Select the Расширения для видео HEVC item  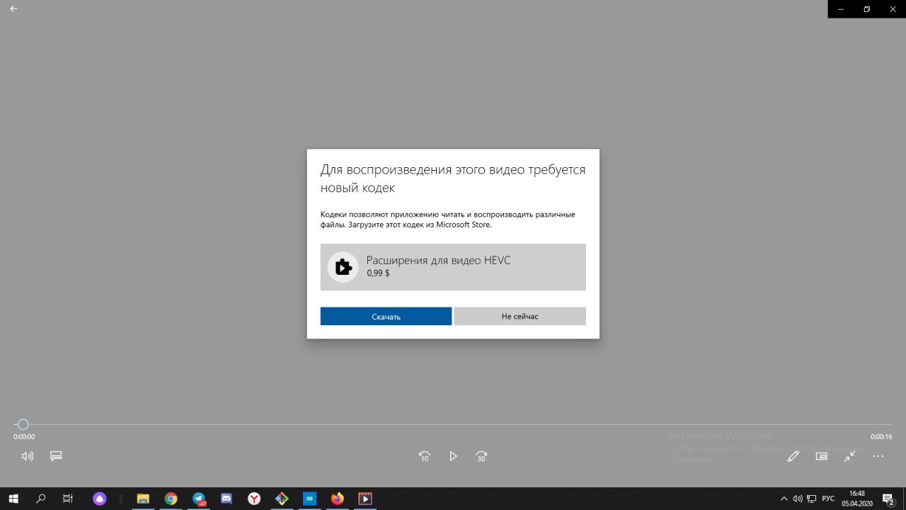[453, 267]
